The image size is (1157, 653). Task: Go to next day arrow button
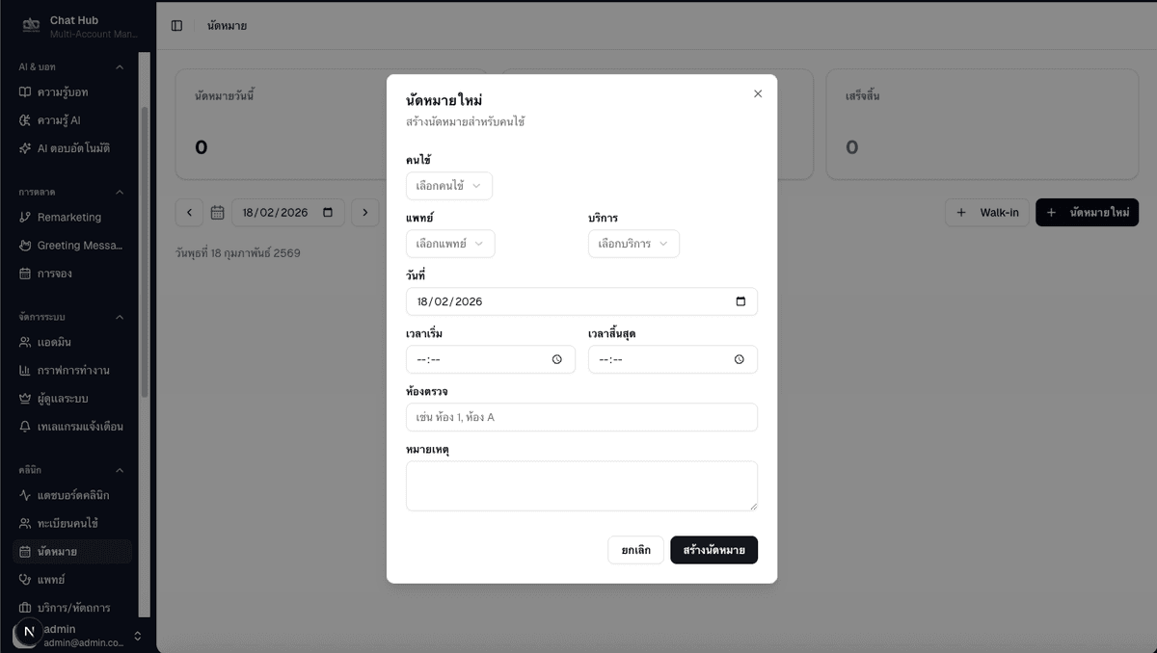[x=364, y=213]
